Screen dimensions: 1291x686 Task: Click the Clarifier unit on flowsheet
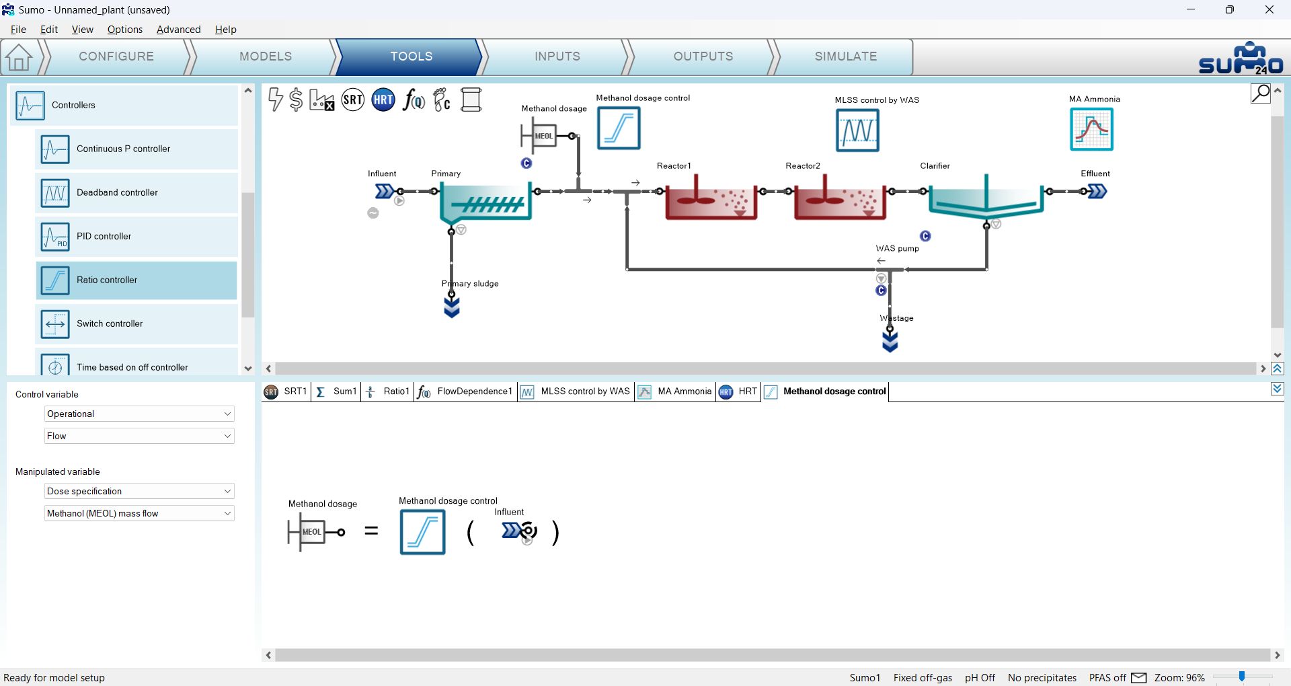[986, 198]
